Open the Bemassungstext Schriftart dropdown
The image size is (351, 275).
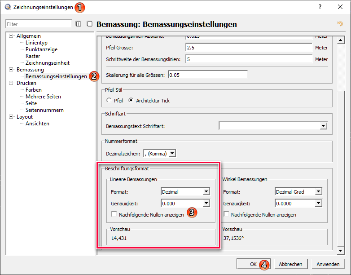coord(323,126)
